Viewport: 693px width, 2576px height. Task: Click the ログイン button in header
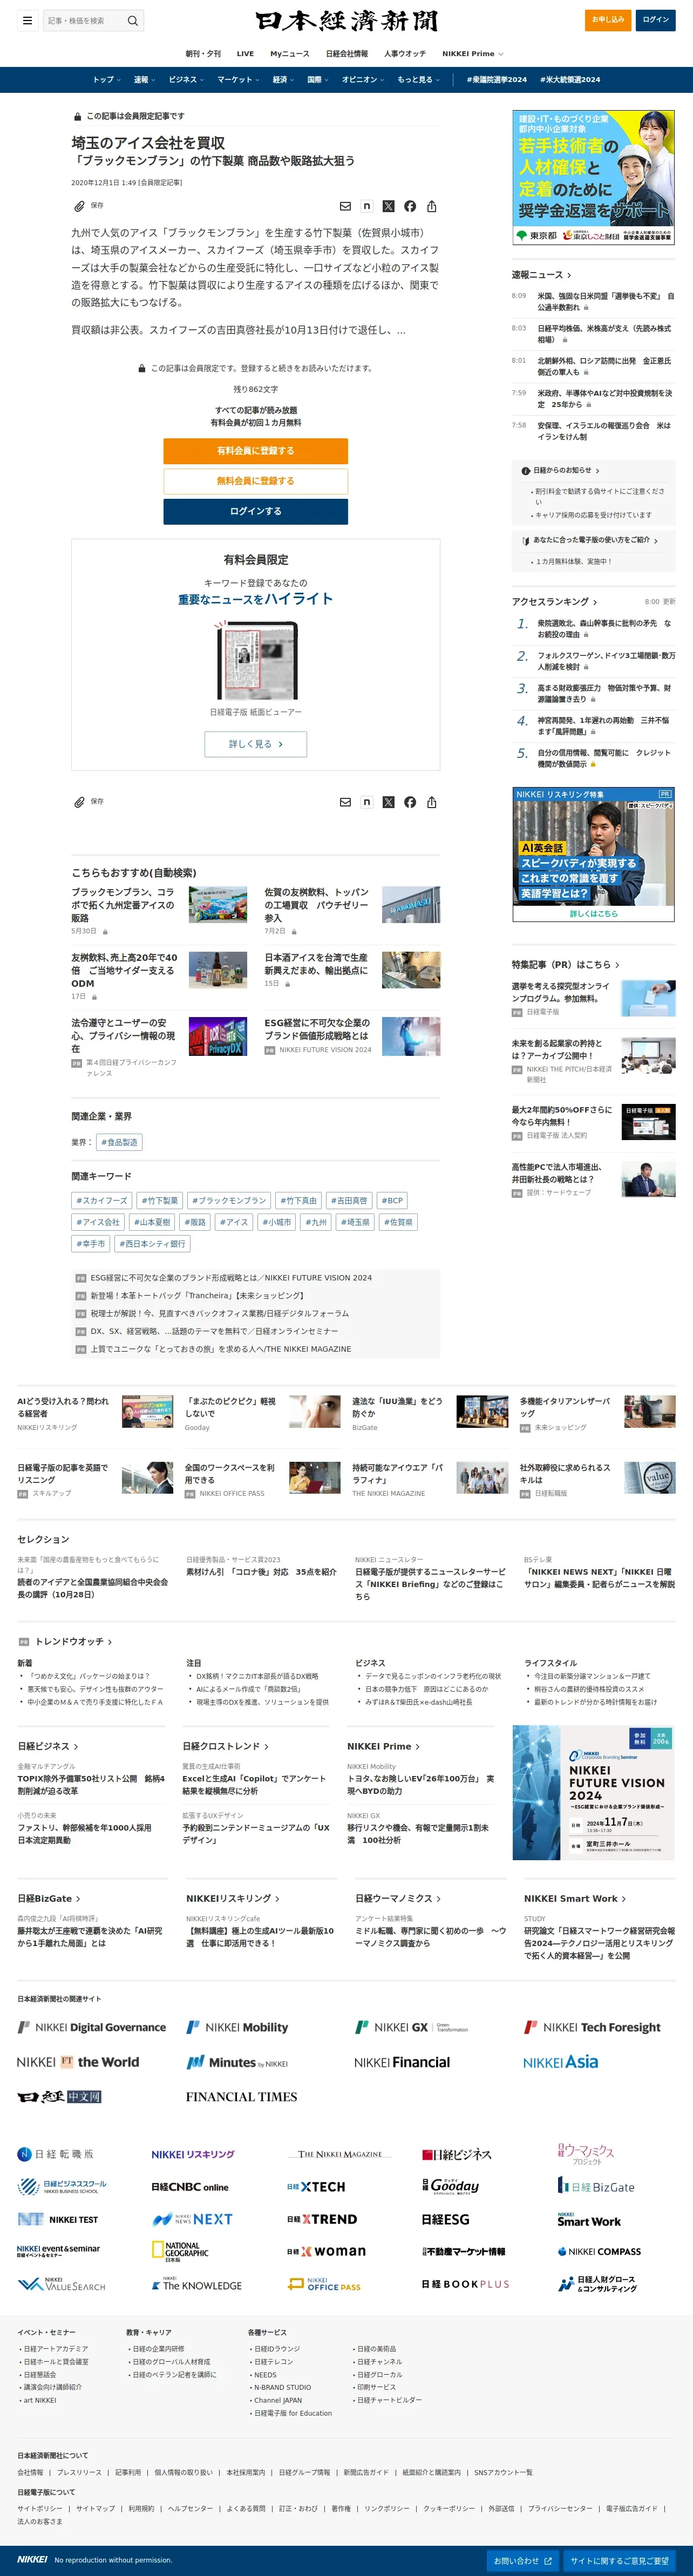[x=656, y=20]
